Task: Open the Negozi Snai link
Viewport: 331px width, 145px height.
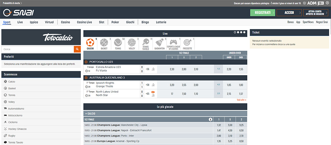Action: (322, 22)
